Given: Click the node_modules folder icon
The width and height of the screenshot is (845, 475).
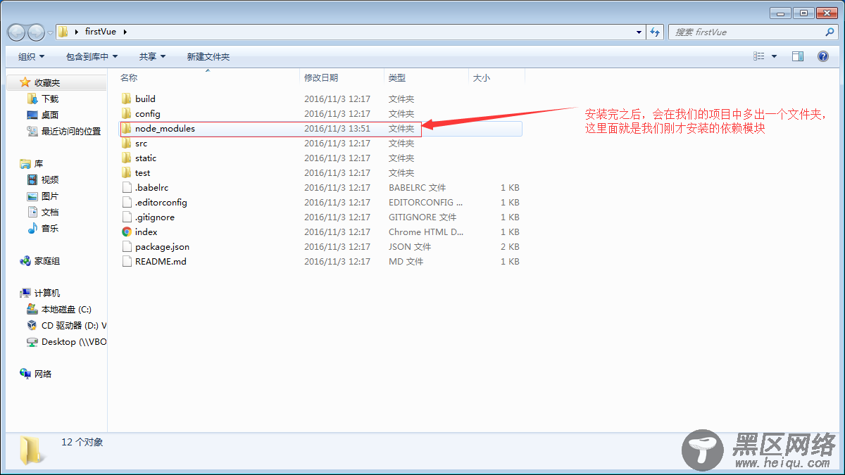Looking at the screenshot, I should (x=127, y=128).
